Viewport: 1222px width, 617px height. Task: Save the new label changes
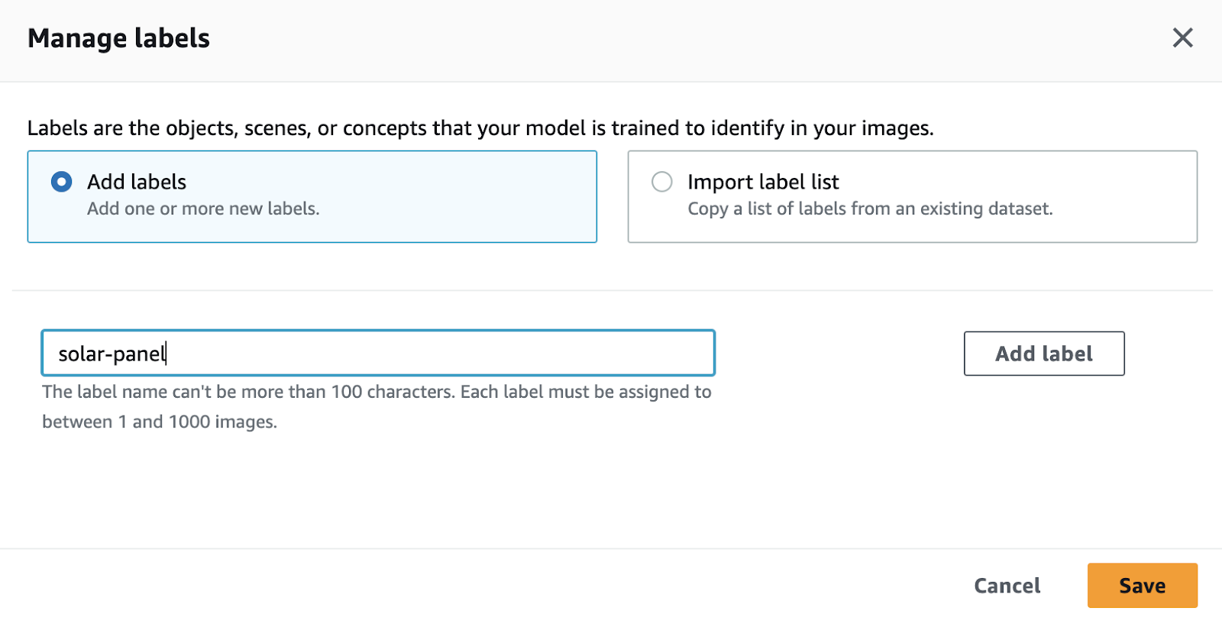click(1142, 586)
